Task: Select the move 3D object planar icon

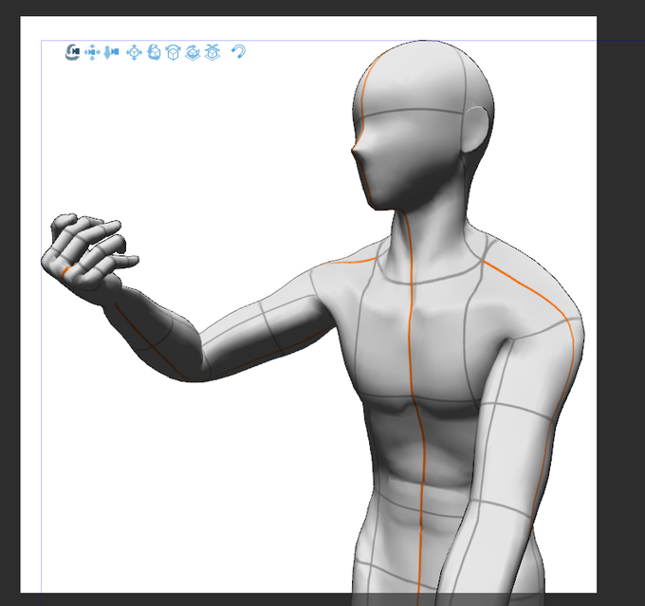Action: point(134,53)
